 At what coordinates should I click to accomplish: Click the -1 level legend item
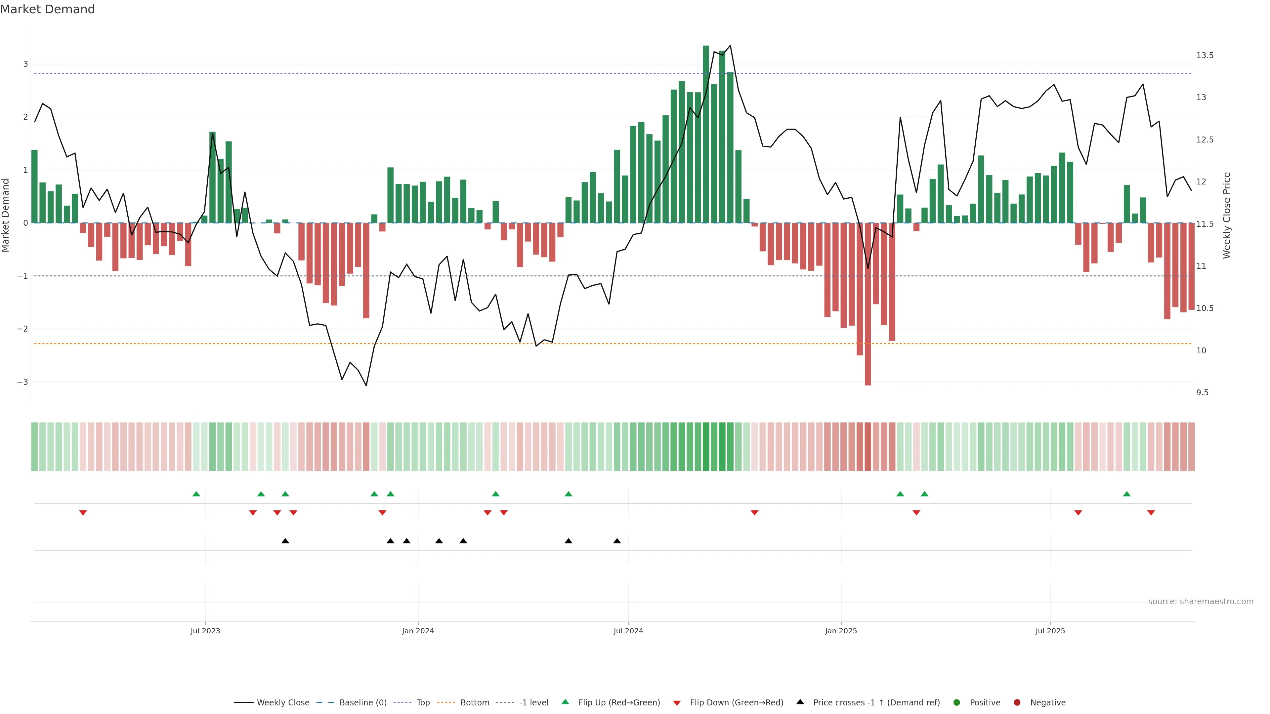505,703
